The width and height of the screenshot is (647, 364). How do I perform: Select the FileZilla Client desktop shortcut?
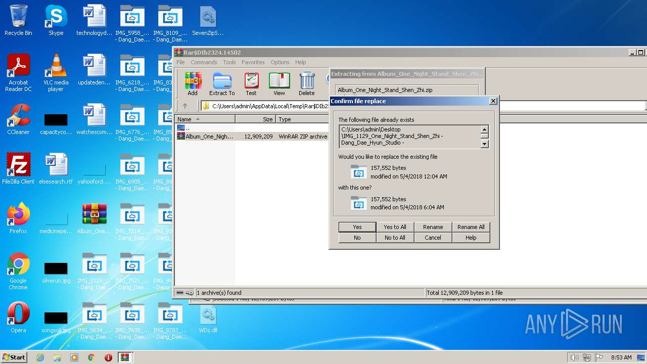coord(18,169)
